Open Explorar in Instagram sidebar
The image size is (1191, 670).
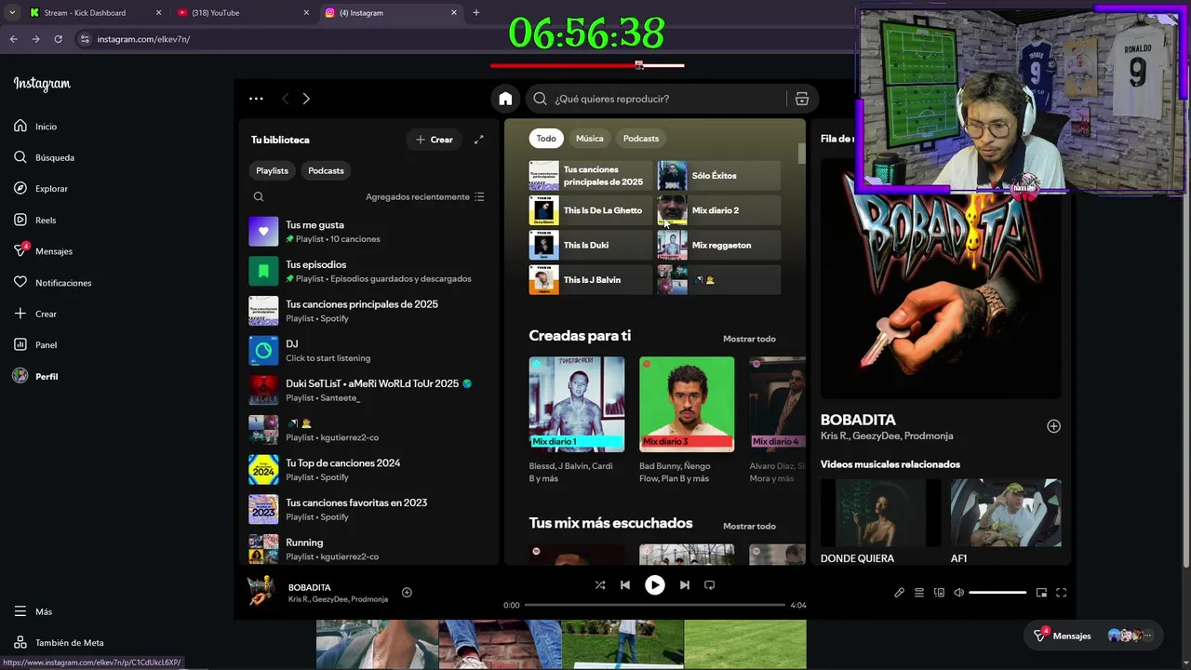click(x=41, y=189)
